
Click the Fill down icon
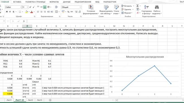click(x=138, y=9)
